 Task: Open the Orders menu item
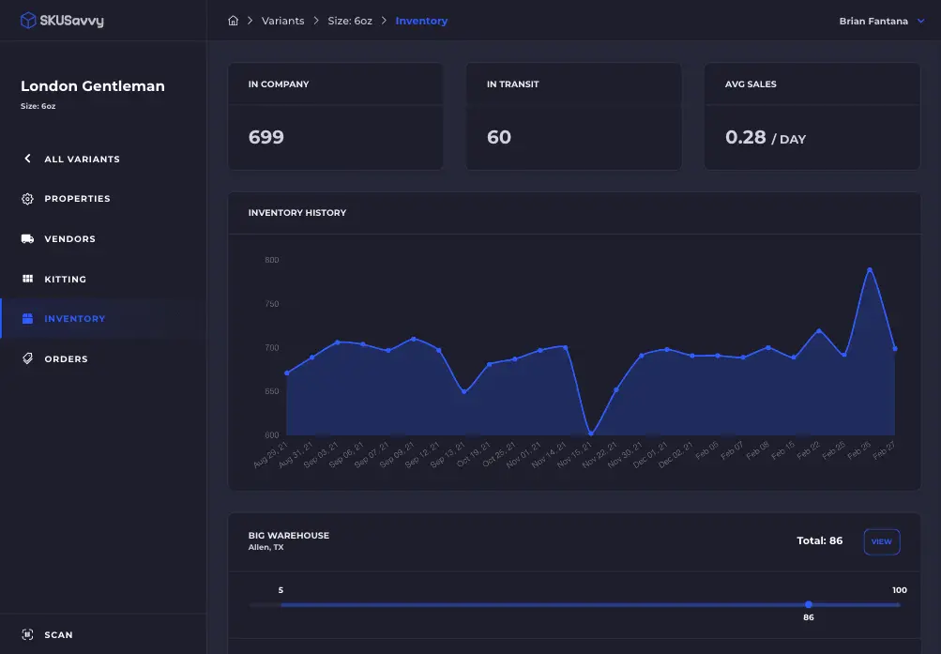(66, 359)
